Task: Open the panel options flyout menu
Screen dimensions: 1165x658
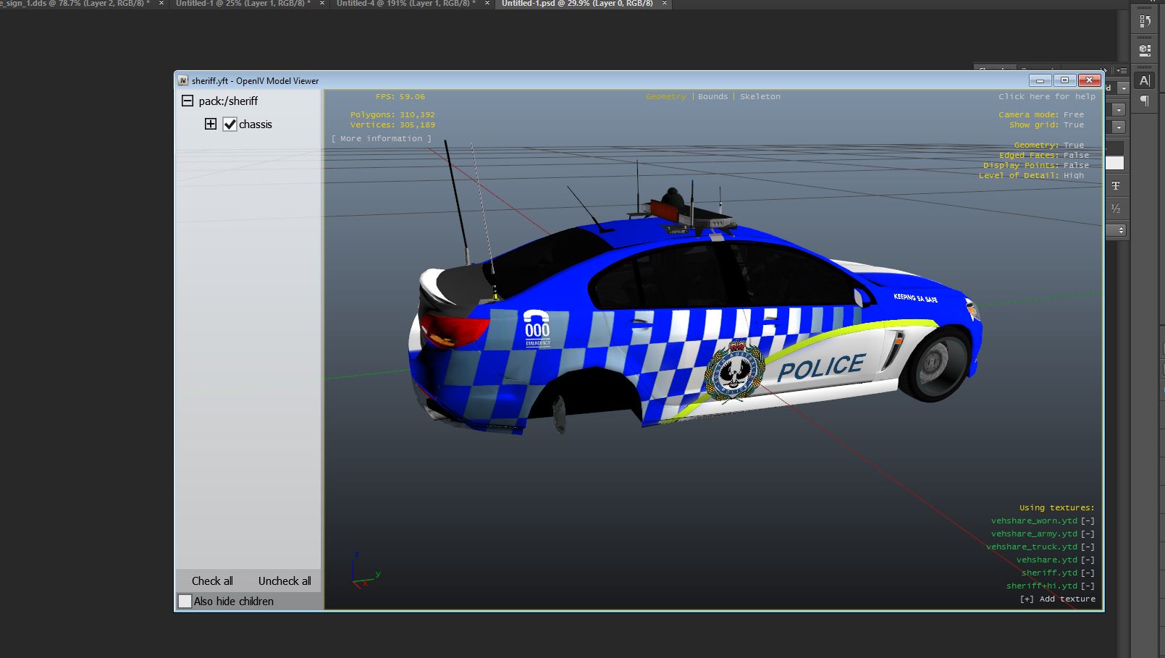Action: tap(1122, 71)
